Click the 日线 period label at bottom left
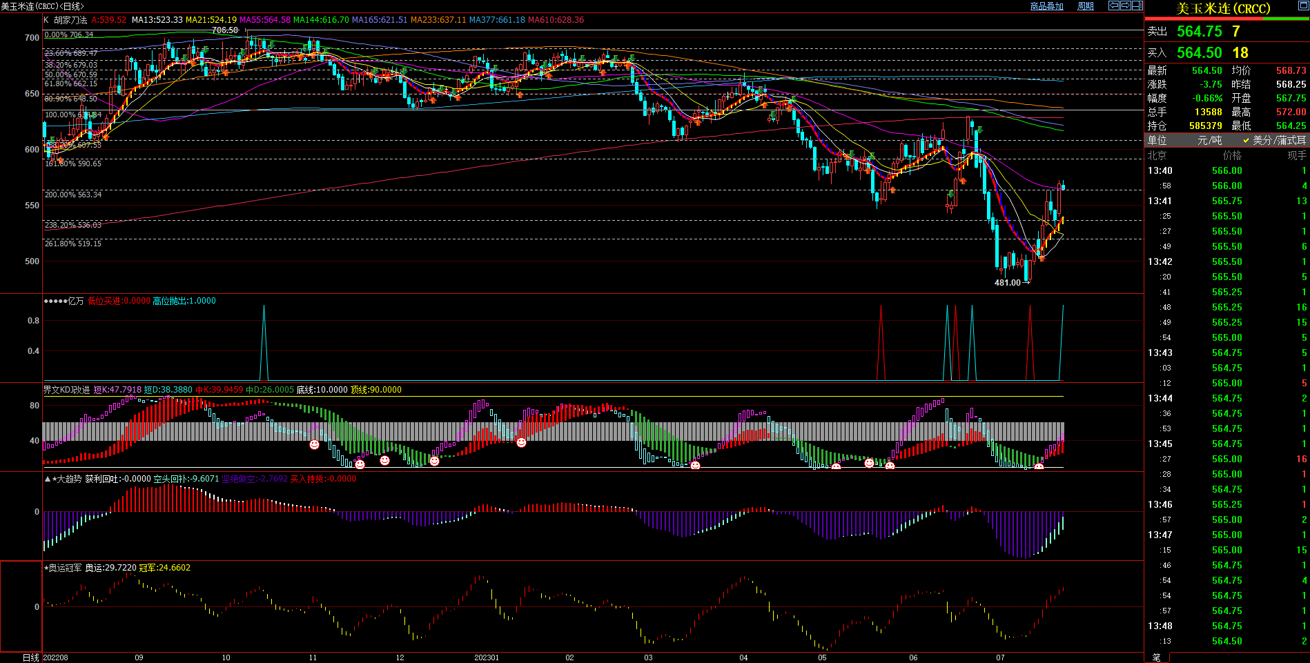The image size is (1310, 663). pyautogui.click(x=31, y=657)
